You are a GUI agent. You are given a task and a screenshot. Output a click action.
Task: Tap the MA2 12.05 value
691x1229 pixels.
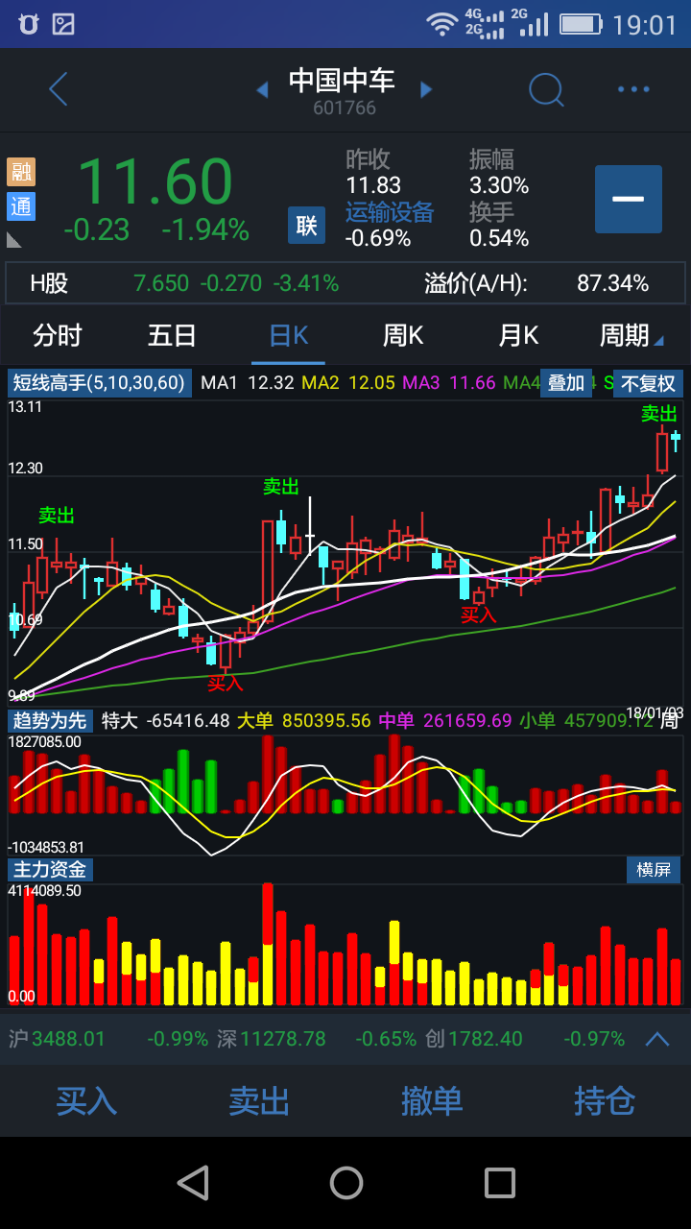[347, 383]
